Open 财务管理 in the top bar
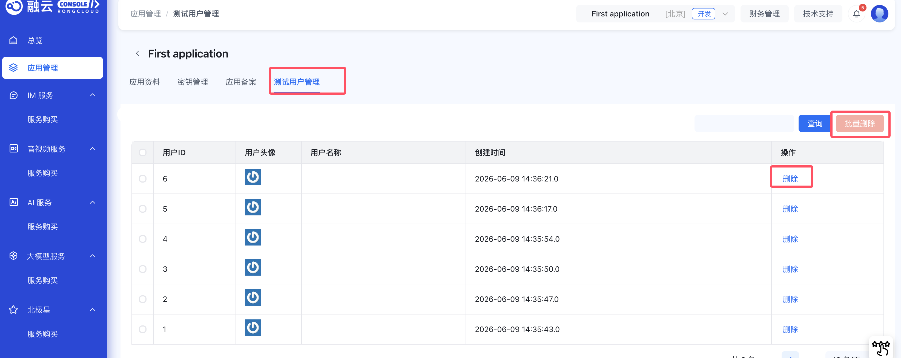The image size is (901, 358). coord(765,14)
